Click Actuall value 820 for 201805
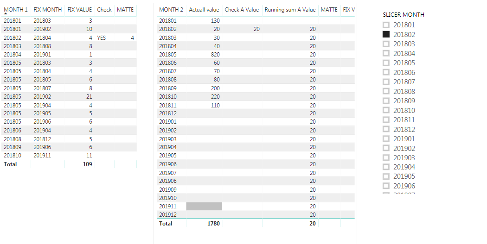Image resolution: width=487 pixels, height=244 pixels. [x=215, y=55]
